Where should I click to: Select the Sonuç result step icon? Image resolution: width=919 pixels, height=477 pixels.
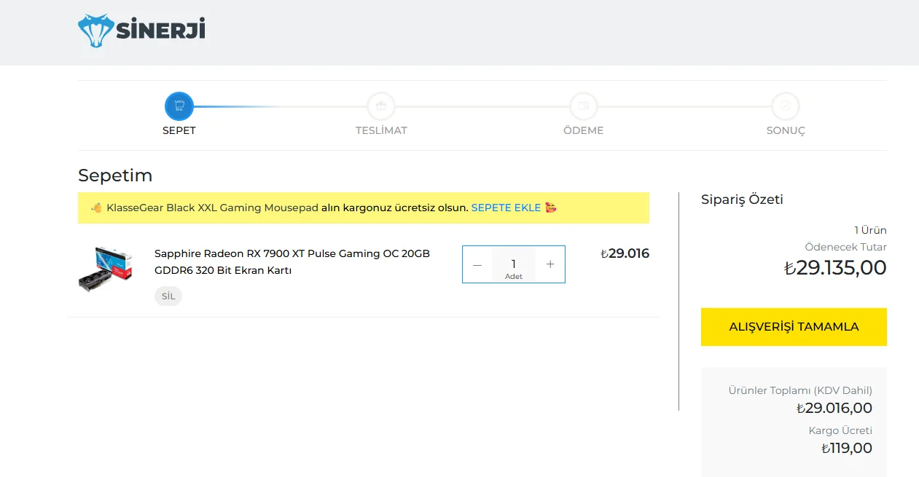(786, 106)
